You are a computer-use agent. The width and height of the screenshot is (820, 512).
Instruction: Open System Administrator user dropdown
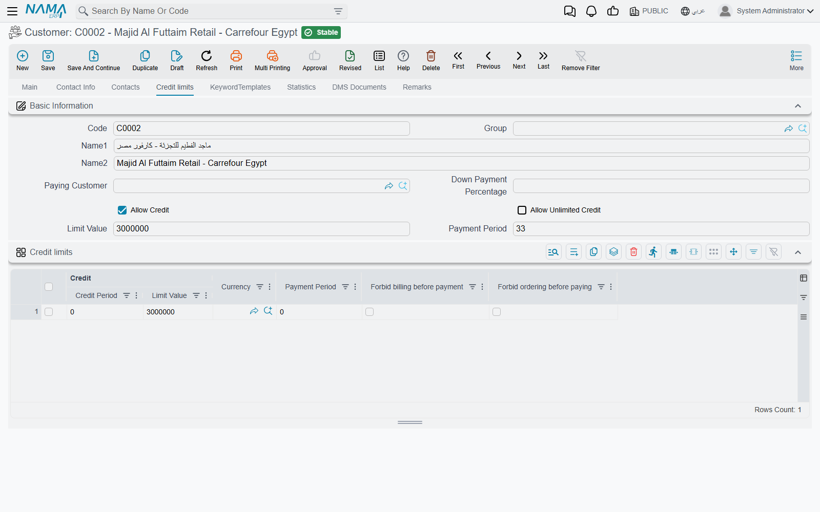(766, 11)
